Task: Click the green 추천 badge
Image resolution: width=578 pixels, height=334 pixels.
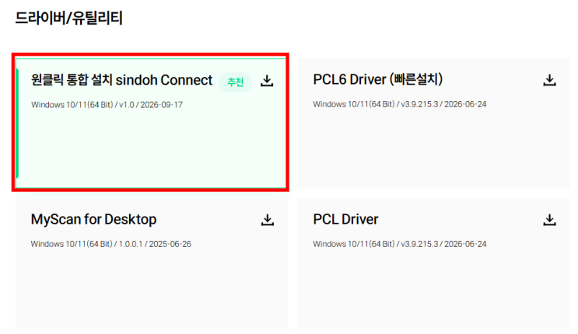Action: coord(236,82)
